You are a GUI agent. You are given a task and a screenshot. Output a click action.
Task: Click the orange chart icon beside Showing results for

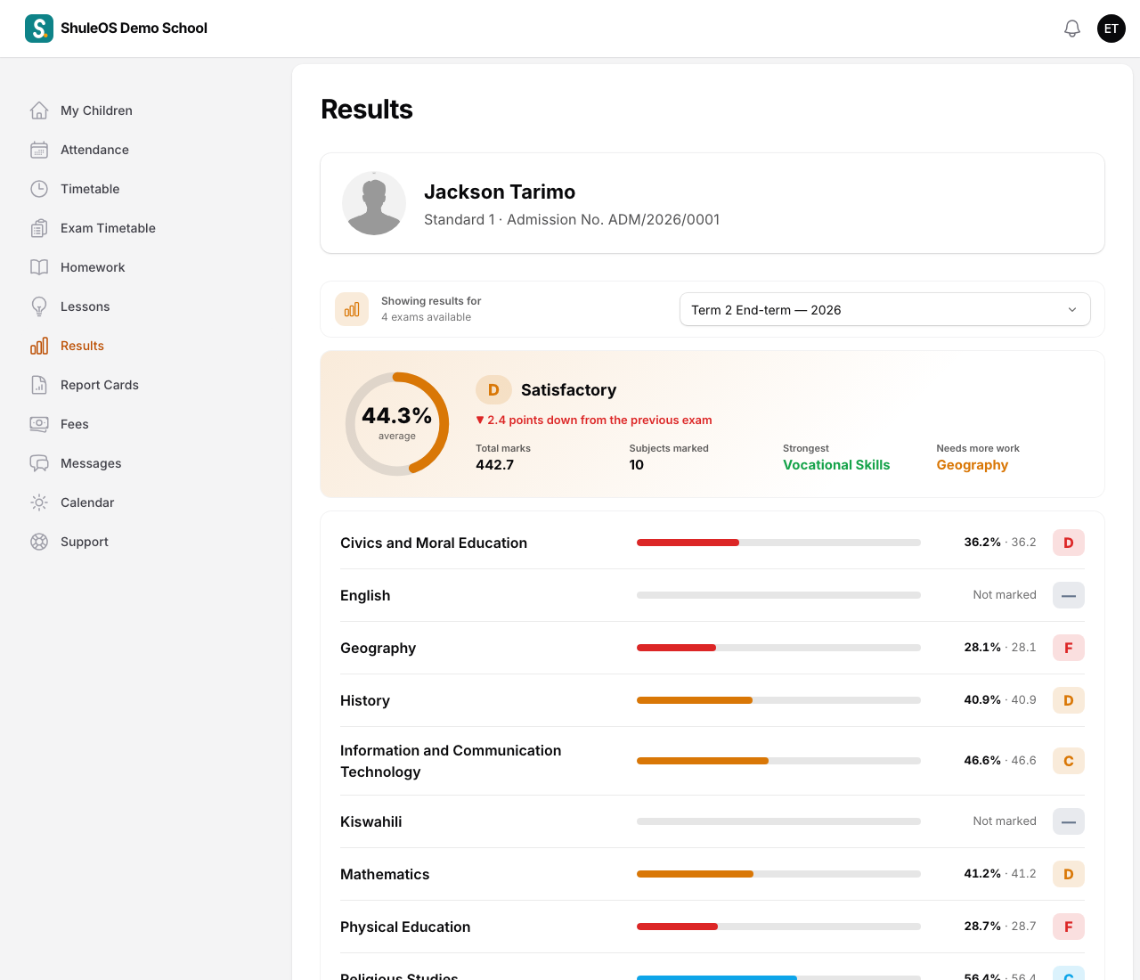click(x=352, y=309)
